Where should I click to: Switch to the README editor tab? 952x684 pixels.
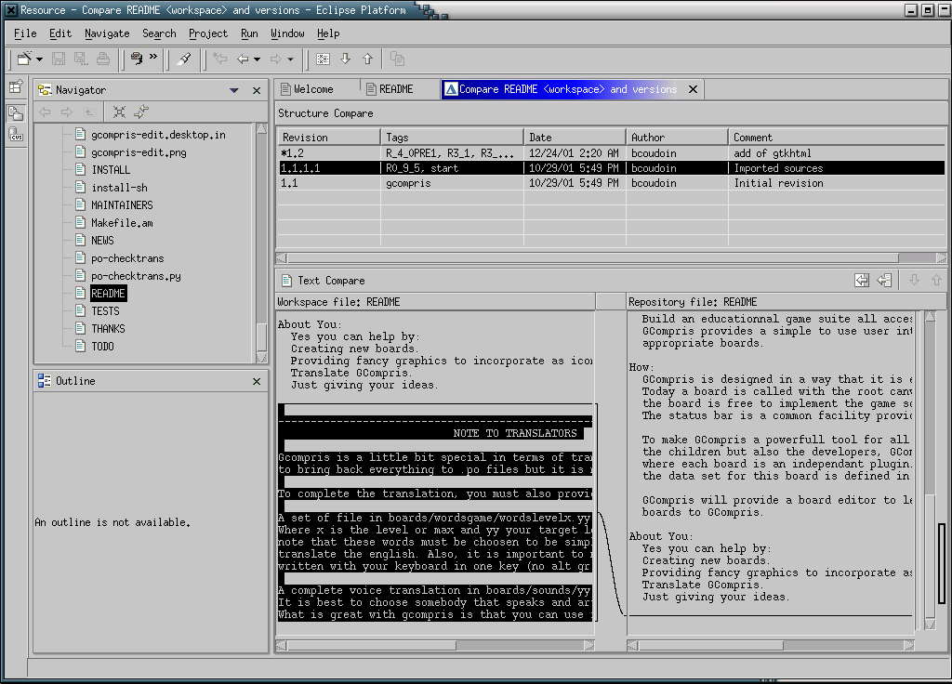point(398,89)
